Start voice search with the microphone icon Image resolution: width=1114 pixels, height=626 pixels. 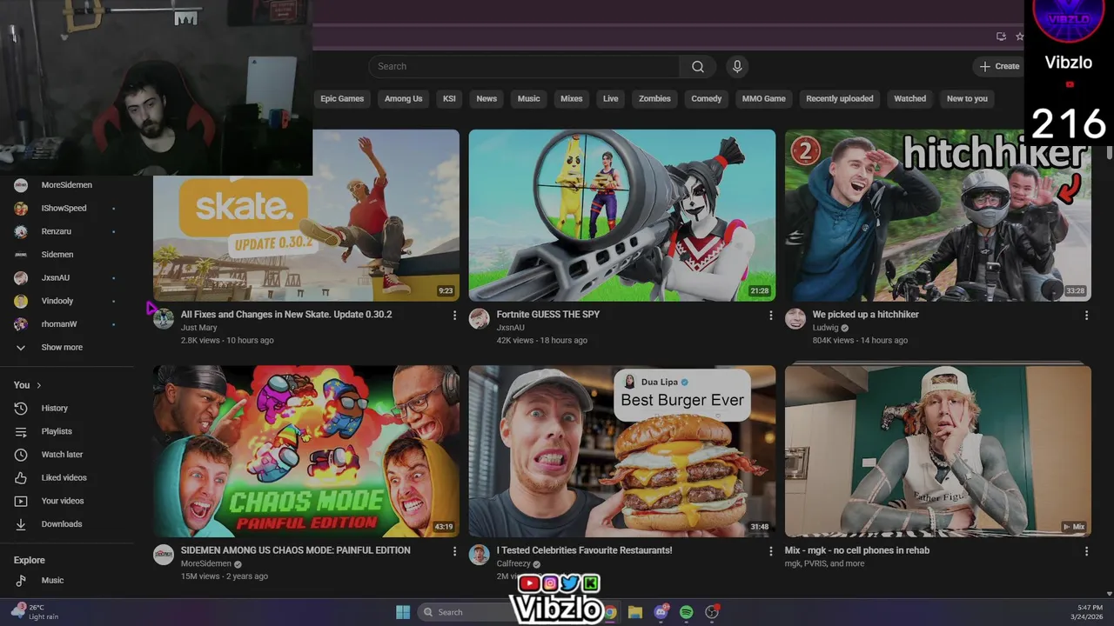coord(737,66)
